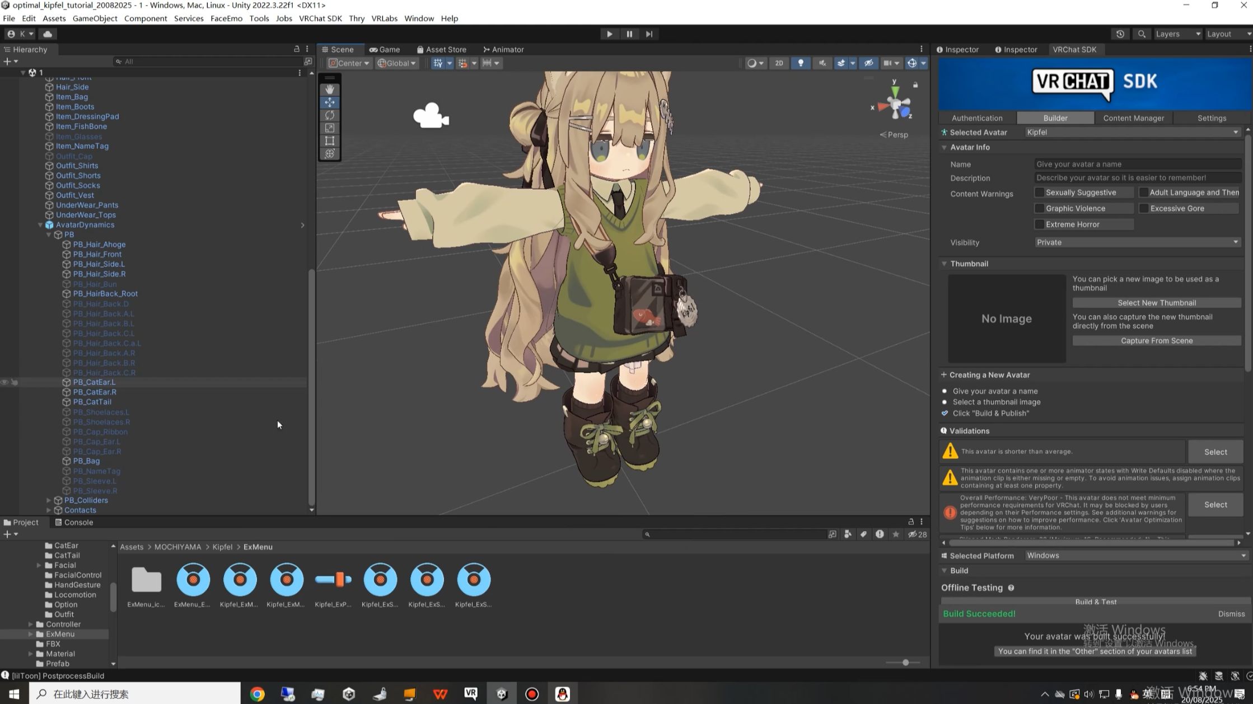Collapse the AvatarDynamics tree item
The width and height of the screenshot is (1253, 704).
[40, 225]
